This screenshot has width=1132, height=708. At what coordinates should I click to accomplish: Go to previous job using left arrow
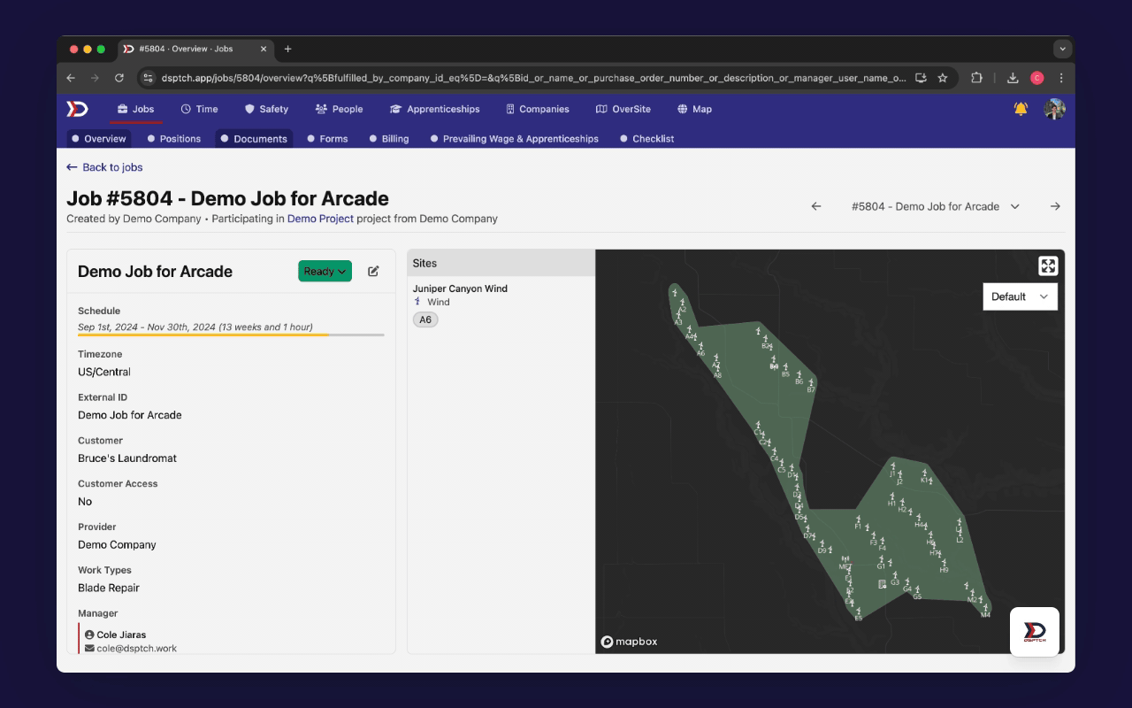(816, 206)
